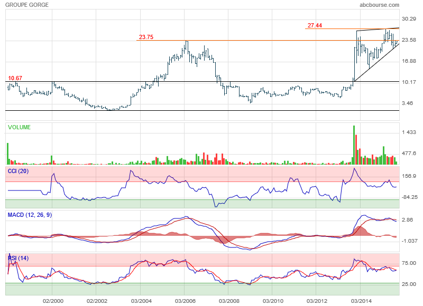The width and height of the screenshot is (423, 306).
Task: Click the 477.6 volume axis value
Action: click(x=409, y=154)
